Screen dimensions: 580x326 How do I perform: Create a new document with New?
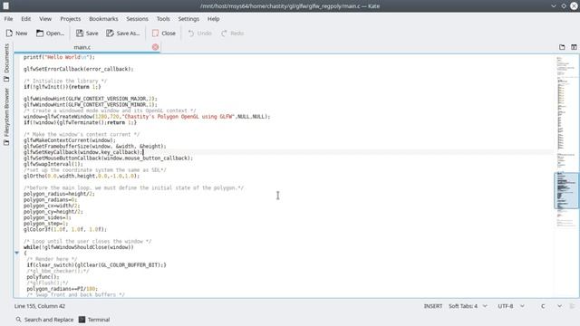[16, 34]
